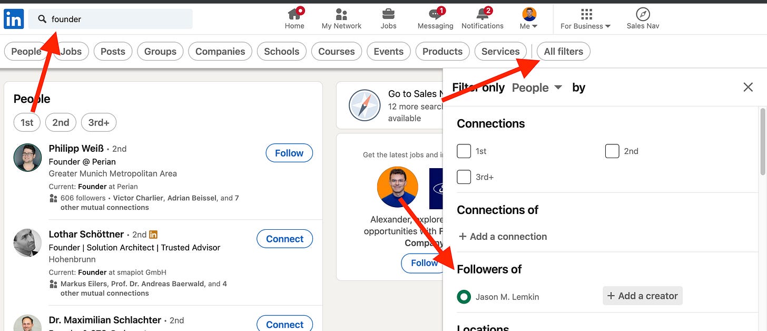767x331 pixels.
Task: Connect with Lothar Schöttner
Action: click(x=284, y=238)
